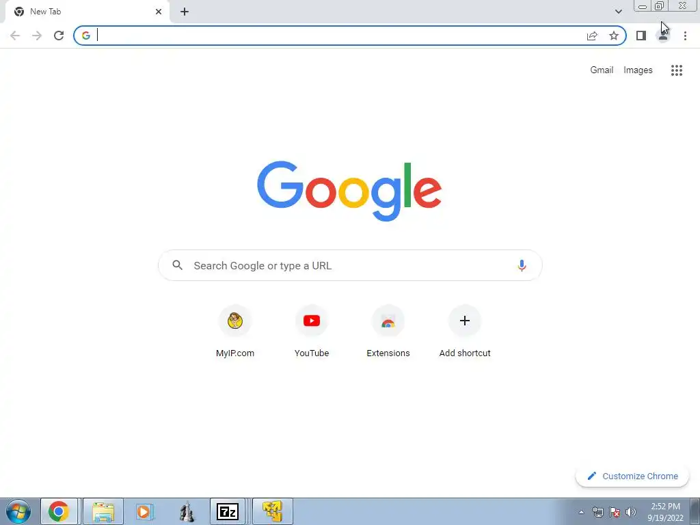Open the chess game in taskbar
The image size is (700, 525).
(x=186, y=511)
